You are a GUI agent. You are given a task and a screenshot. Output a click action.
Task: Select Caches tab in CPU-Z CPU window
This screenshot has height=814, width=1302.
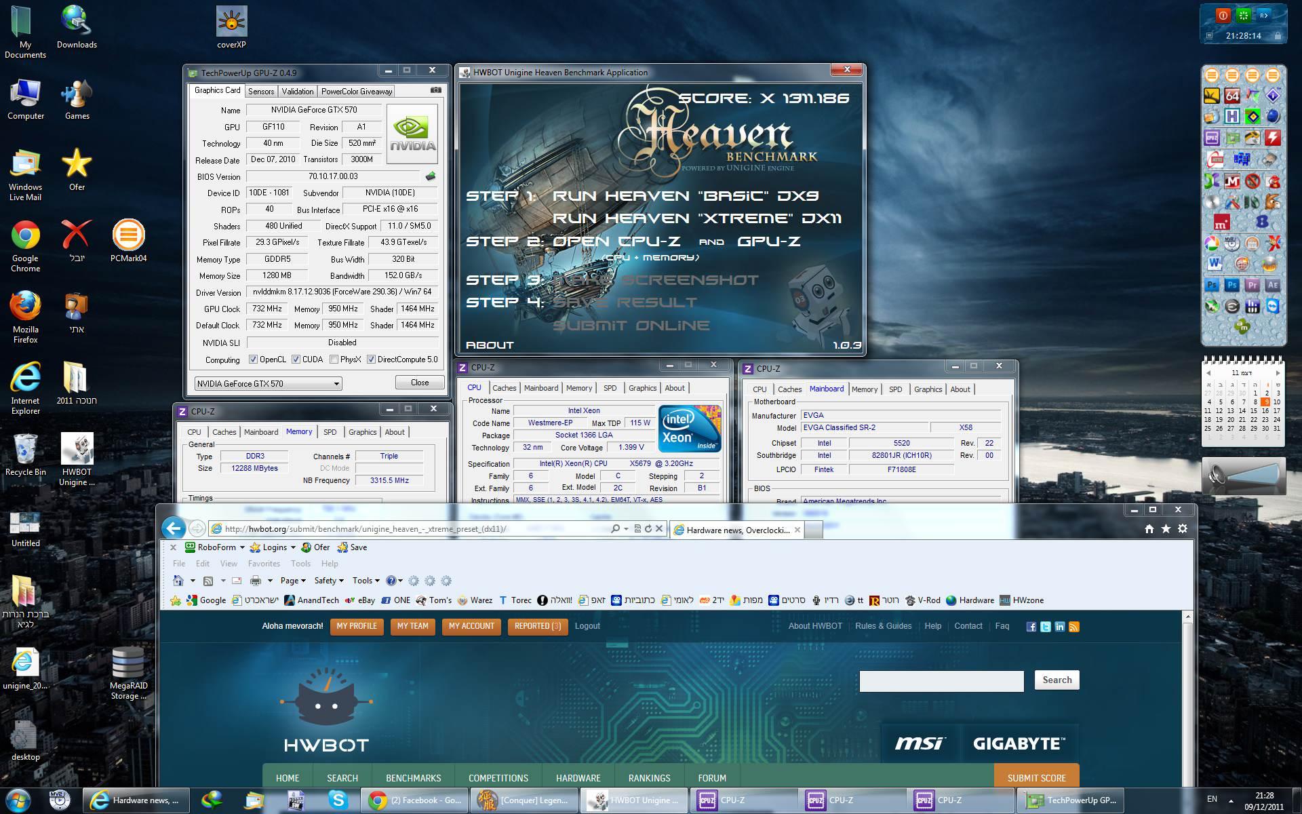coord(505,388)
